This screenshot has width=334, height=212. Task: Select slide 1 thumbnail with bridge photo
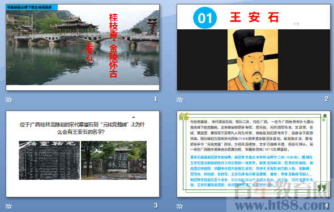(x=83, y=47)
